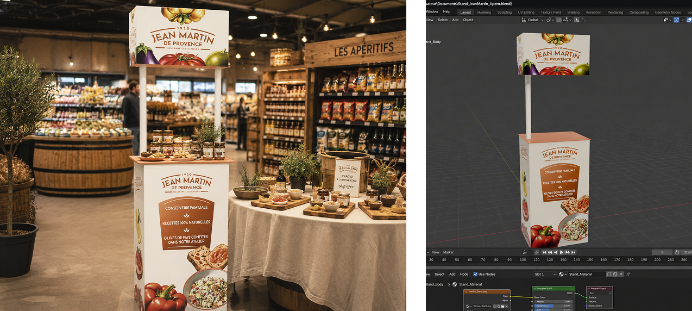Jump to the first frame
The image size is (692, 311).
click(544, 252)
